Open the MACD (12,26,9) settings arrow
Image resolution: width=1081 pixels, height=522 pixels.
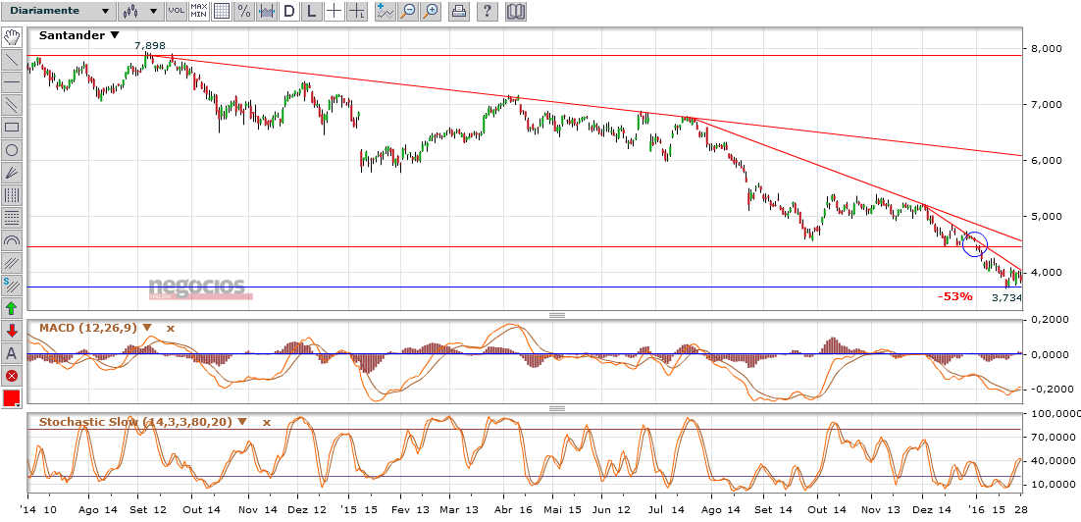[x=147, y=328]
